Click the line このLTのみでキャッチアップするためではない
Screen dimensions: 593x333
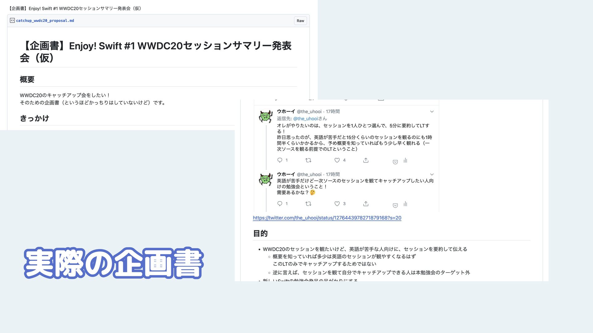click(x=325, y=264)
